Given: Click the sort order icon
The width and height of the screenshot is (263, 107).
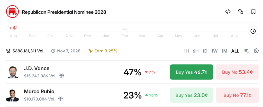Looking at the screenshot, I should click(247, 51).
